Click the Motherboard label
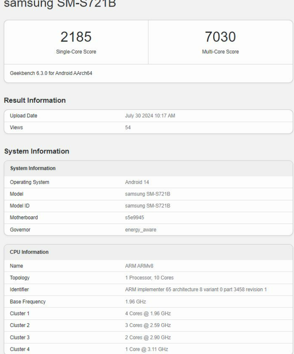Screen dimensions: 294x354 [24, 218]
